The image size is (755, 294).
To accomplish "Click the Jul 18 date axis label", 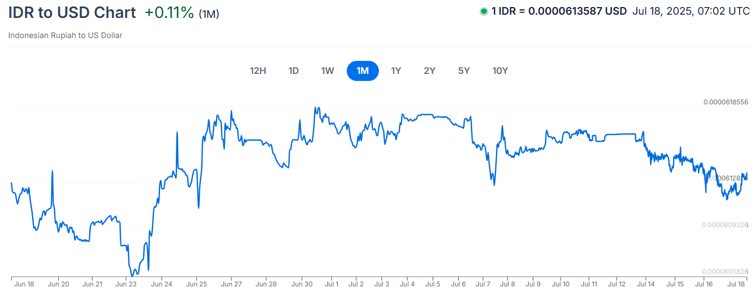I will 736,284.
